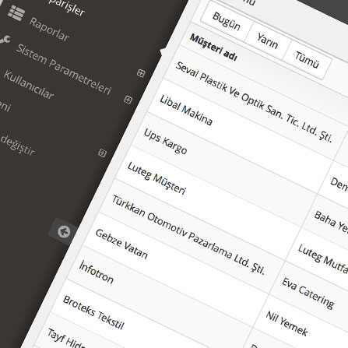Screen dimensions: 348x348
Task: Select the Ups Kargo customer row
Action: click(x=165, y=141)
